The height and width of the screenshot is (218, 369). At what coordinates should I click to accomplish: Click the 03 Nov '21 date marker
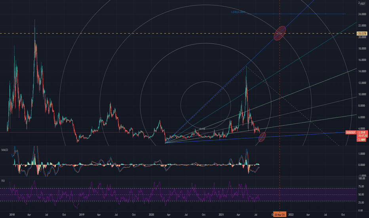280,215
